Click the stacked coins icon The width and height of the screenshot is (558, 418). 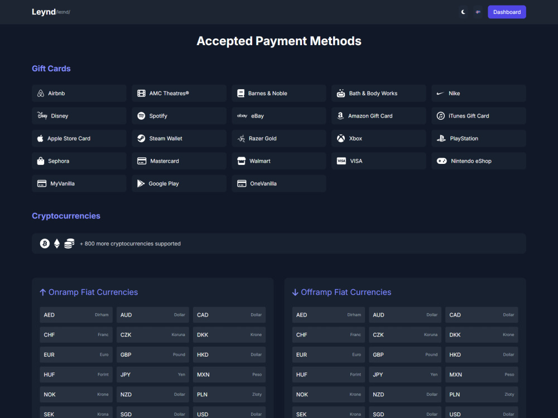pos(69,244)
